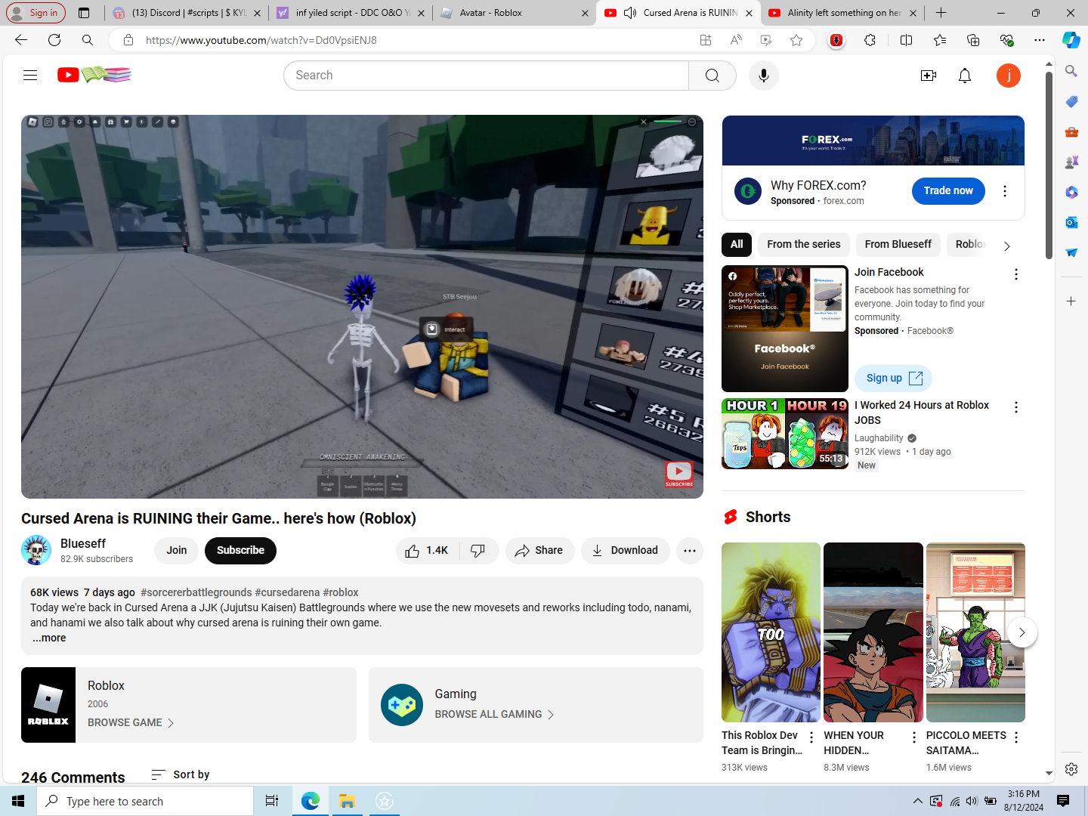This screenshot has height=816, width=1088.
Task: Start voice search with microphone
Action: coord(764,76)
